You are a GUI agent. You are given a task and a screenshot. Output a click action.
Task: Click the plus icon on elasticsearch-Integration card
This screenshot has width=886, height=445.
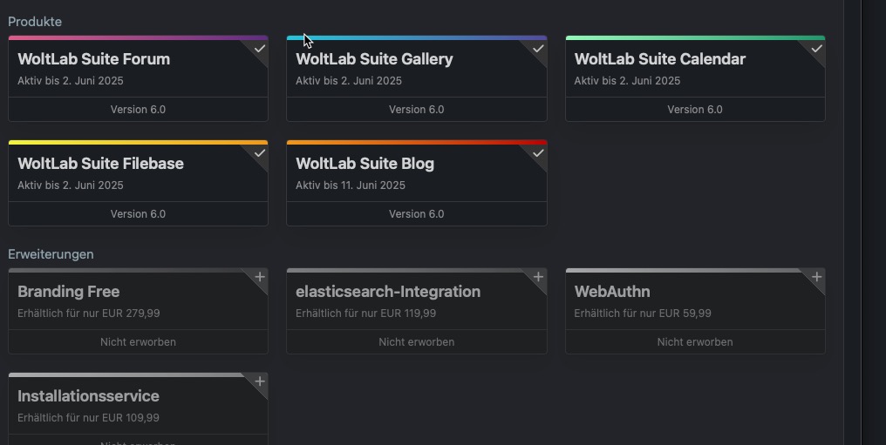click(x=538, y=277)
